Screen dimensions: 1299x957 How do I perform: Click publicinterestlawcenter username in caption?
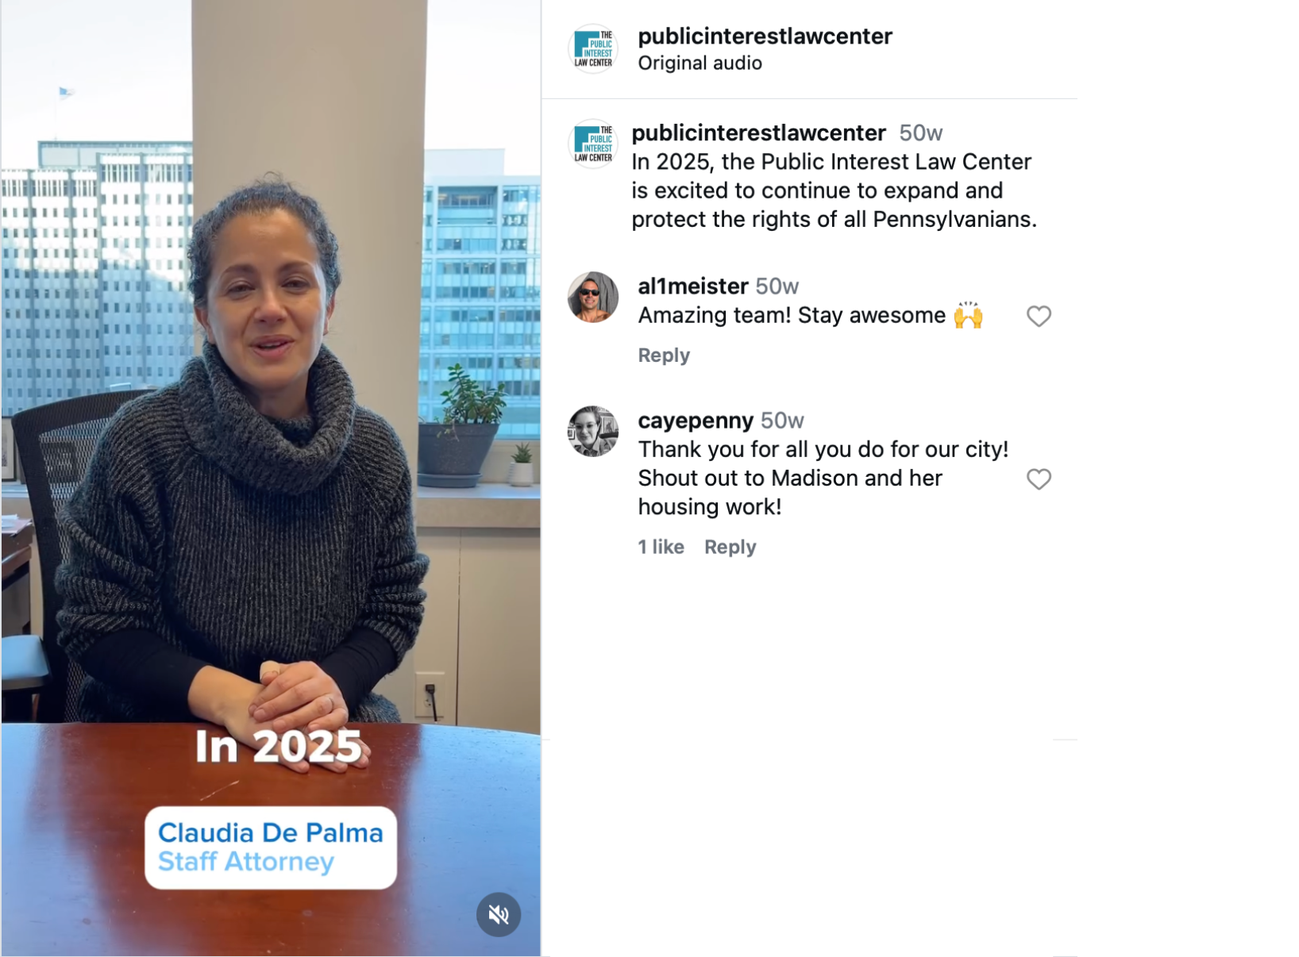coord(758,133)
